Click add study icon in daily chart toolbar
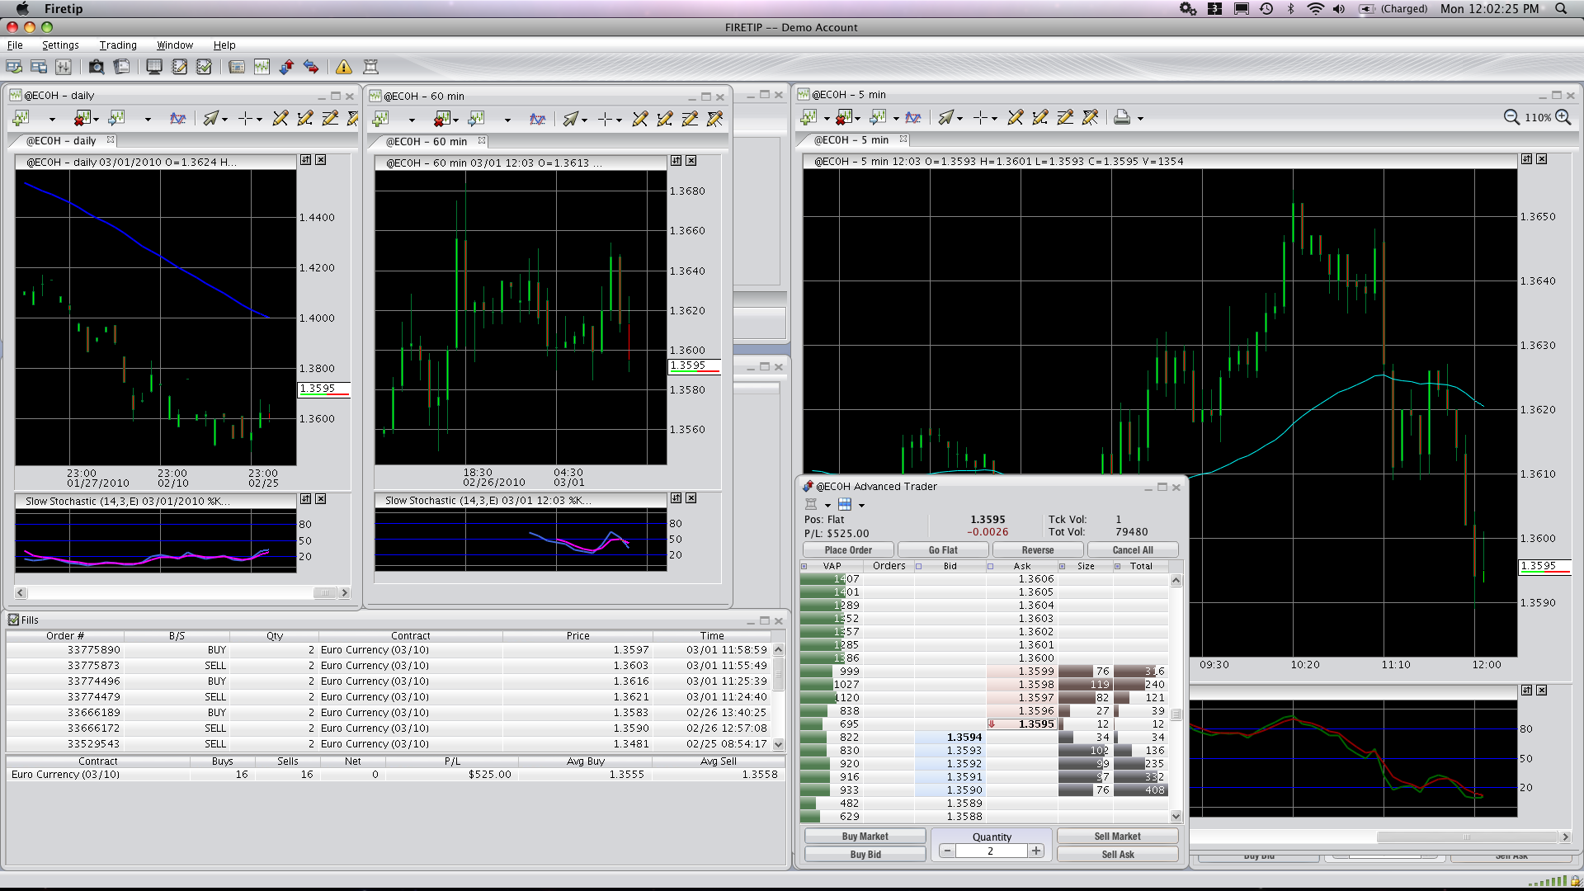The image size is (1584, 891). coord(21,119)
